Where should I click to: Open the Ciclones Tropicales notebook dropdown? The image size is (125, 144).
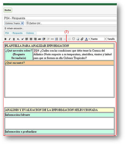pos(14,23)
